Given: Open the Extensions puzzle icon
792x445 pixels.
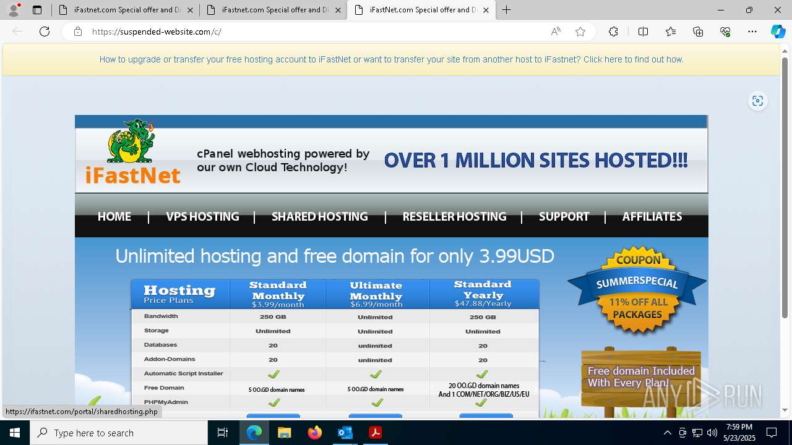Looking at the screenshot, I should pos(613,32).
